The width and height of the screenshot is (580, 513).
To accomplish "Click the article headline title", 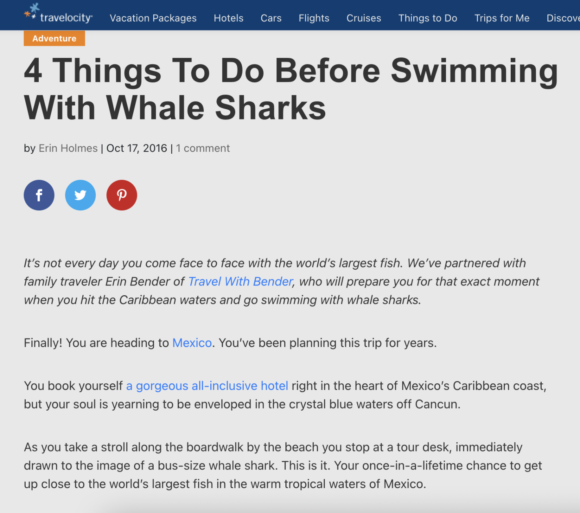I will click(290, 89).
